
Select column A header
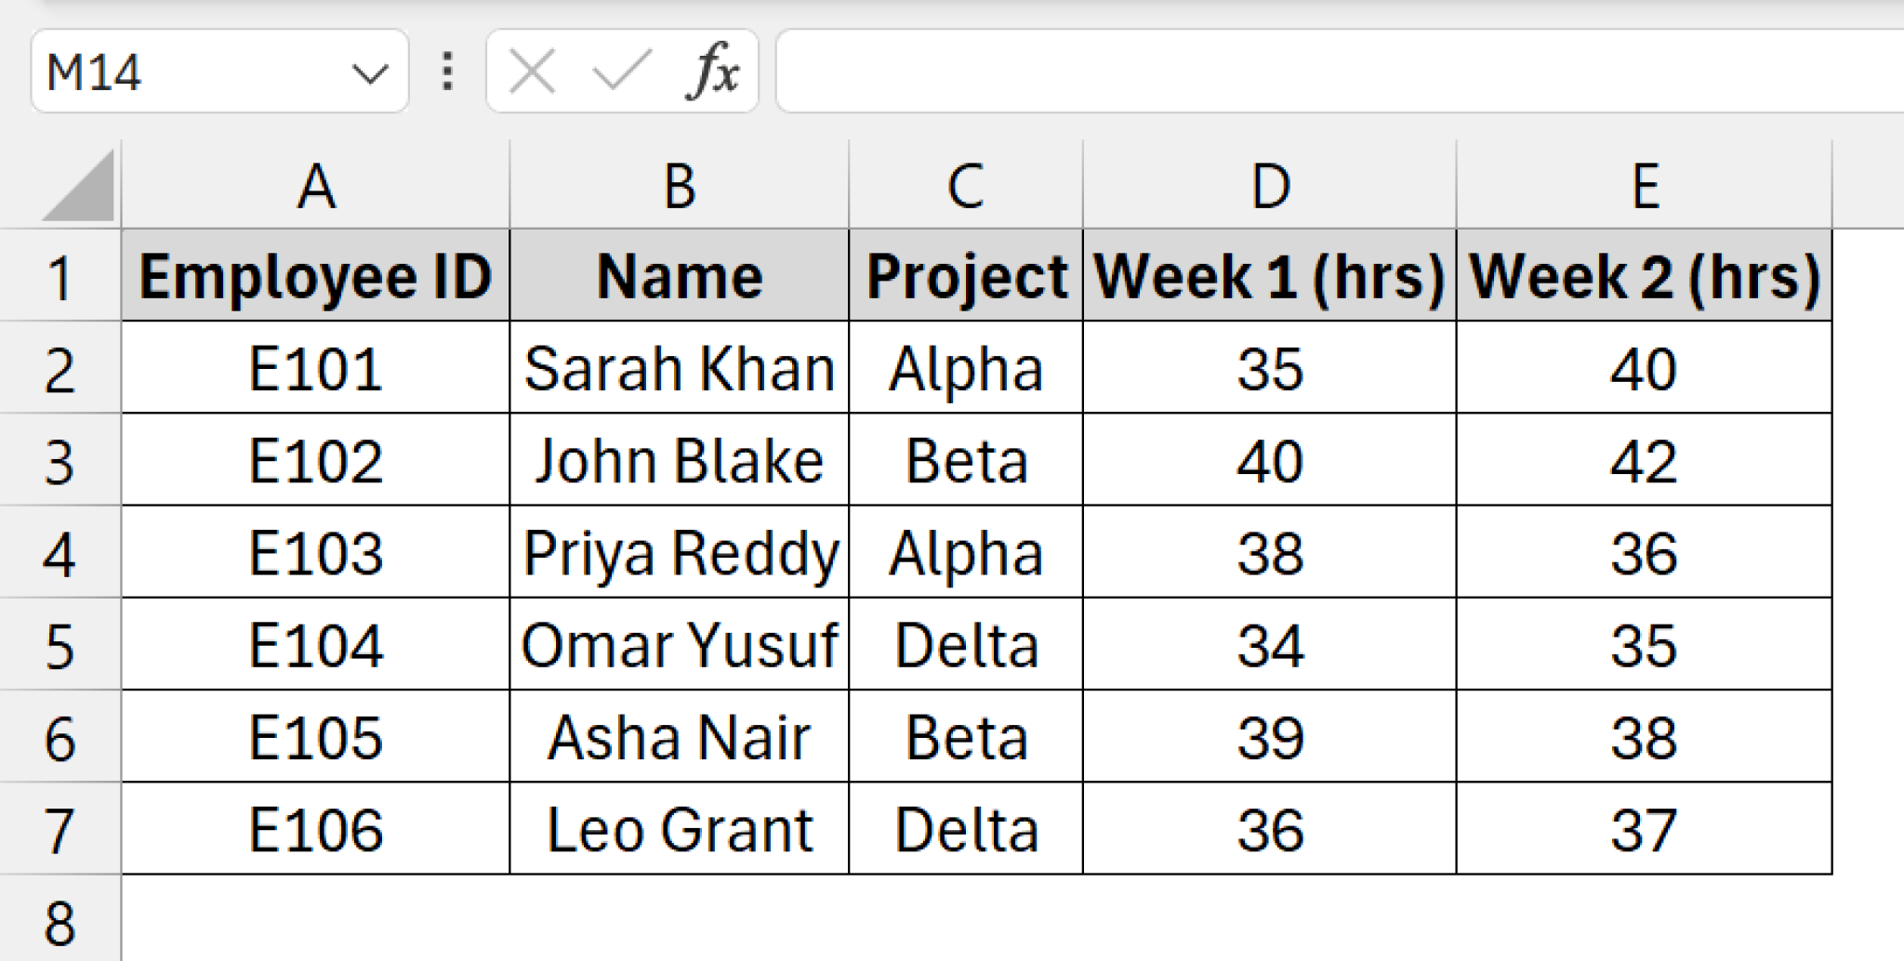coord(316,185)
